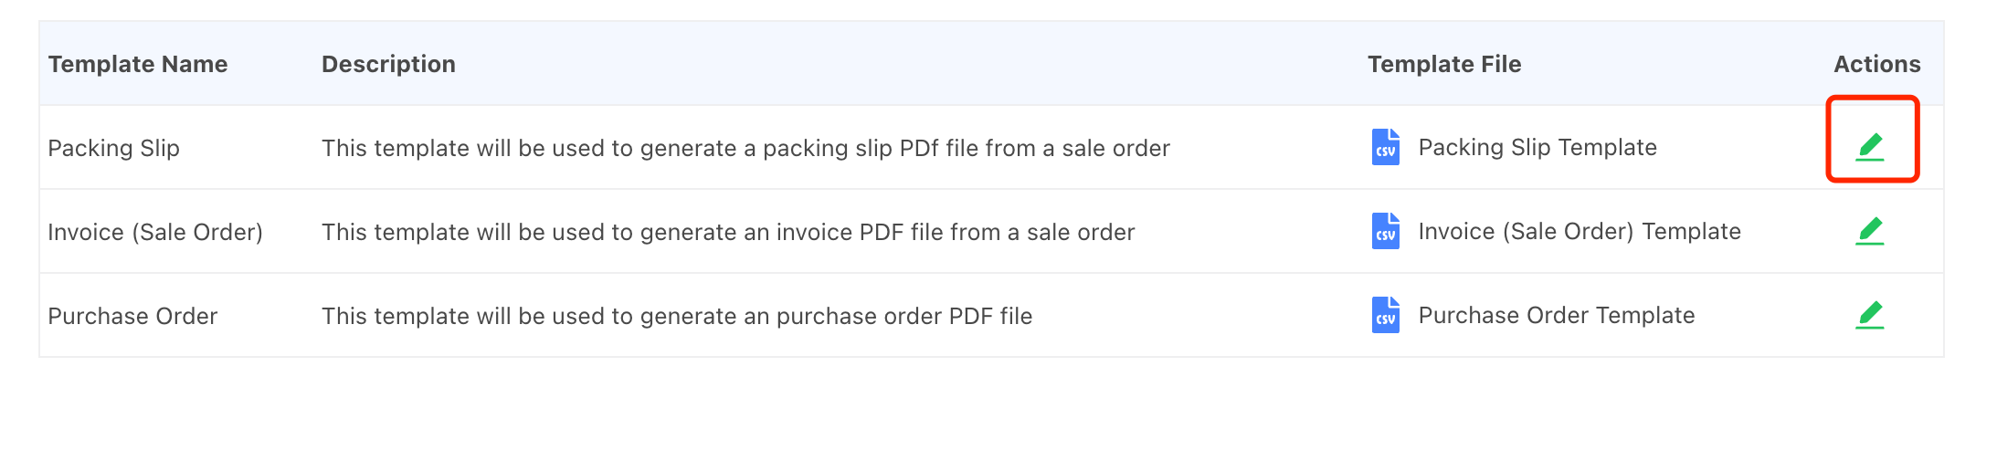Open the Packing Slip Template file link
1997x471 pixels.
(x=1537, y=147)
